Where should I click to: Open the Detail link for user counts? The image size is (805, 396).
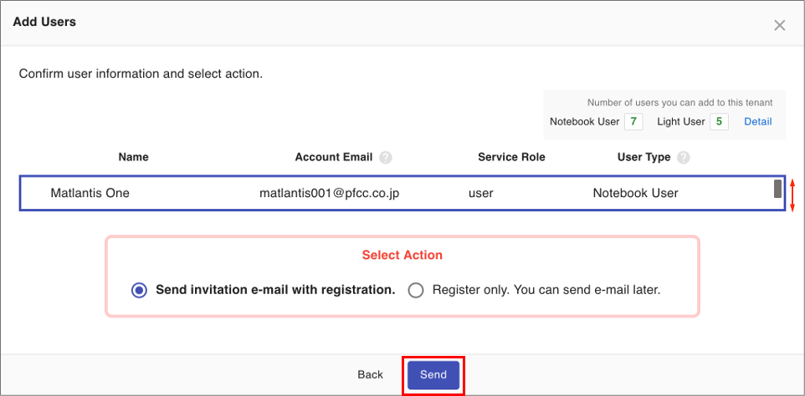click(x=757, y=121)
